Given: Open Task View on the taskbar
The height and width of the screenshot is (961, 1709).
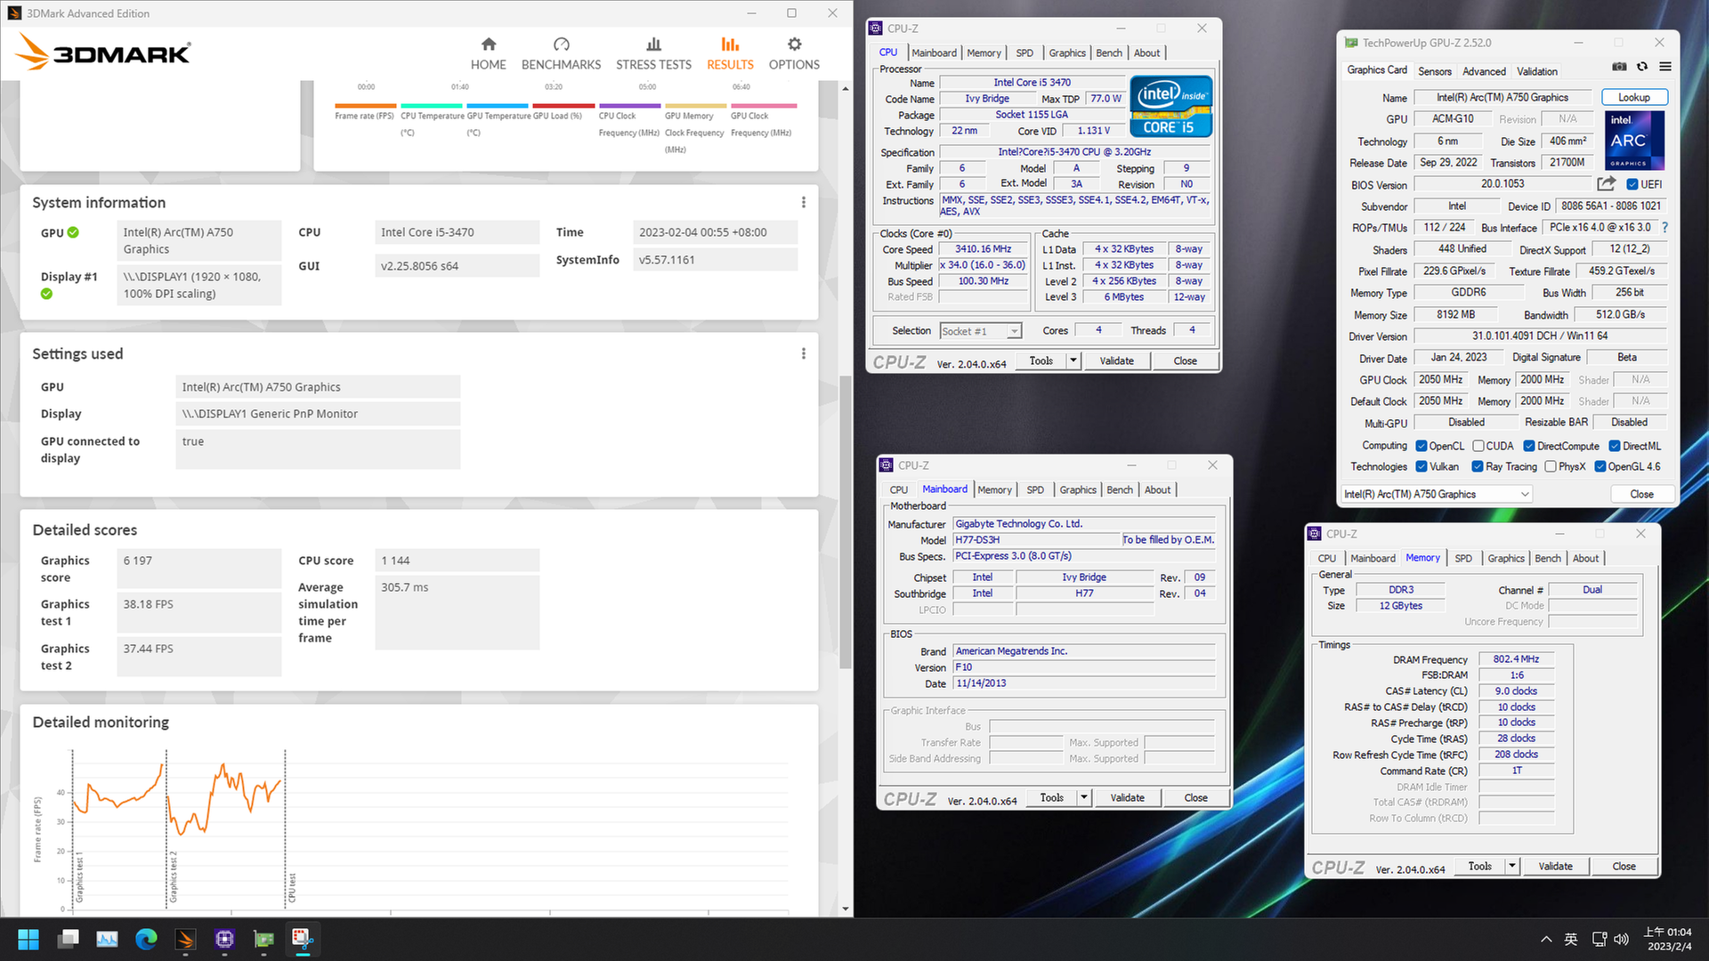Looking at the screenshot, I should [x=69, y=939].
